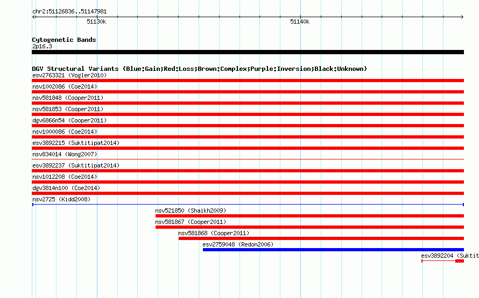Click red loss bar of esv3892237
Viewport: 479px width, 298px height.
248,171
